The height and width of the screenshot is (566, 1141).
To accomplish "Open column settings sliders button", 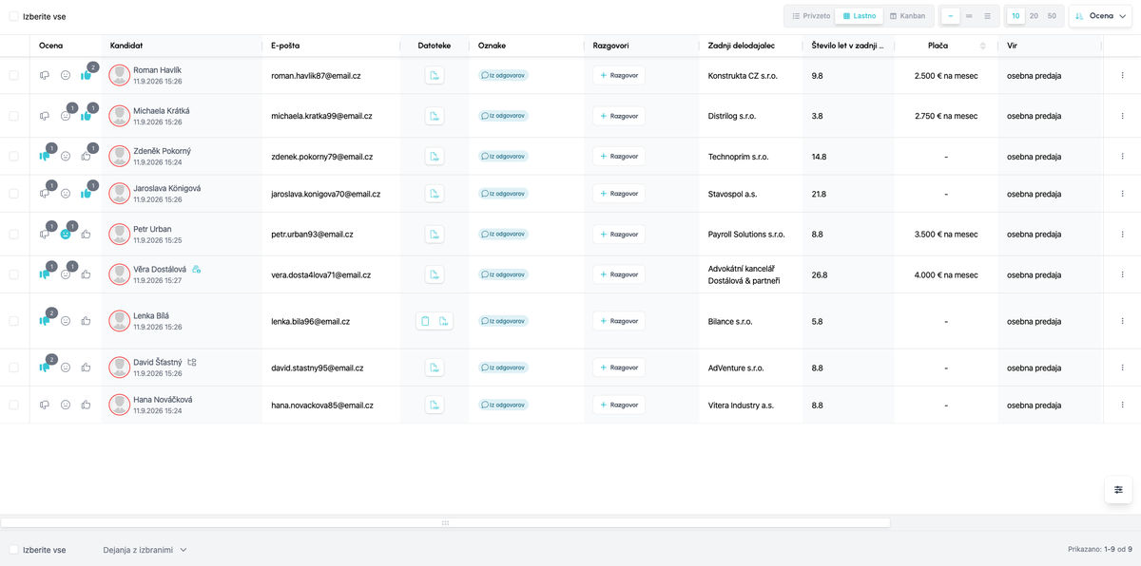I will 1118,489.
